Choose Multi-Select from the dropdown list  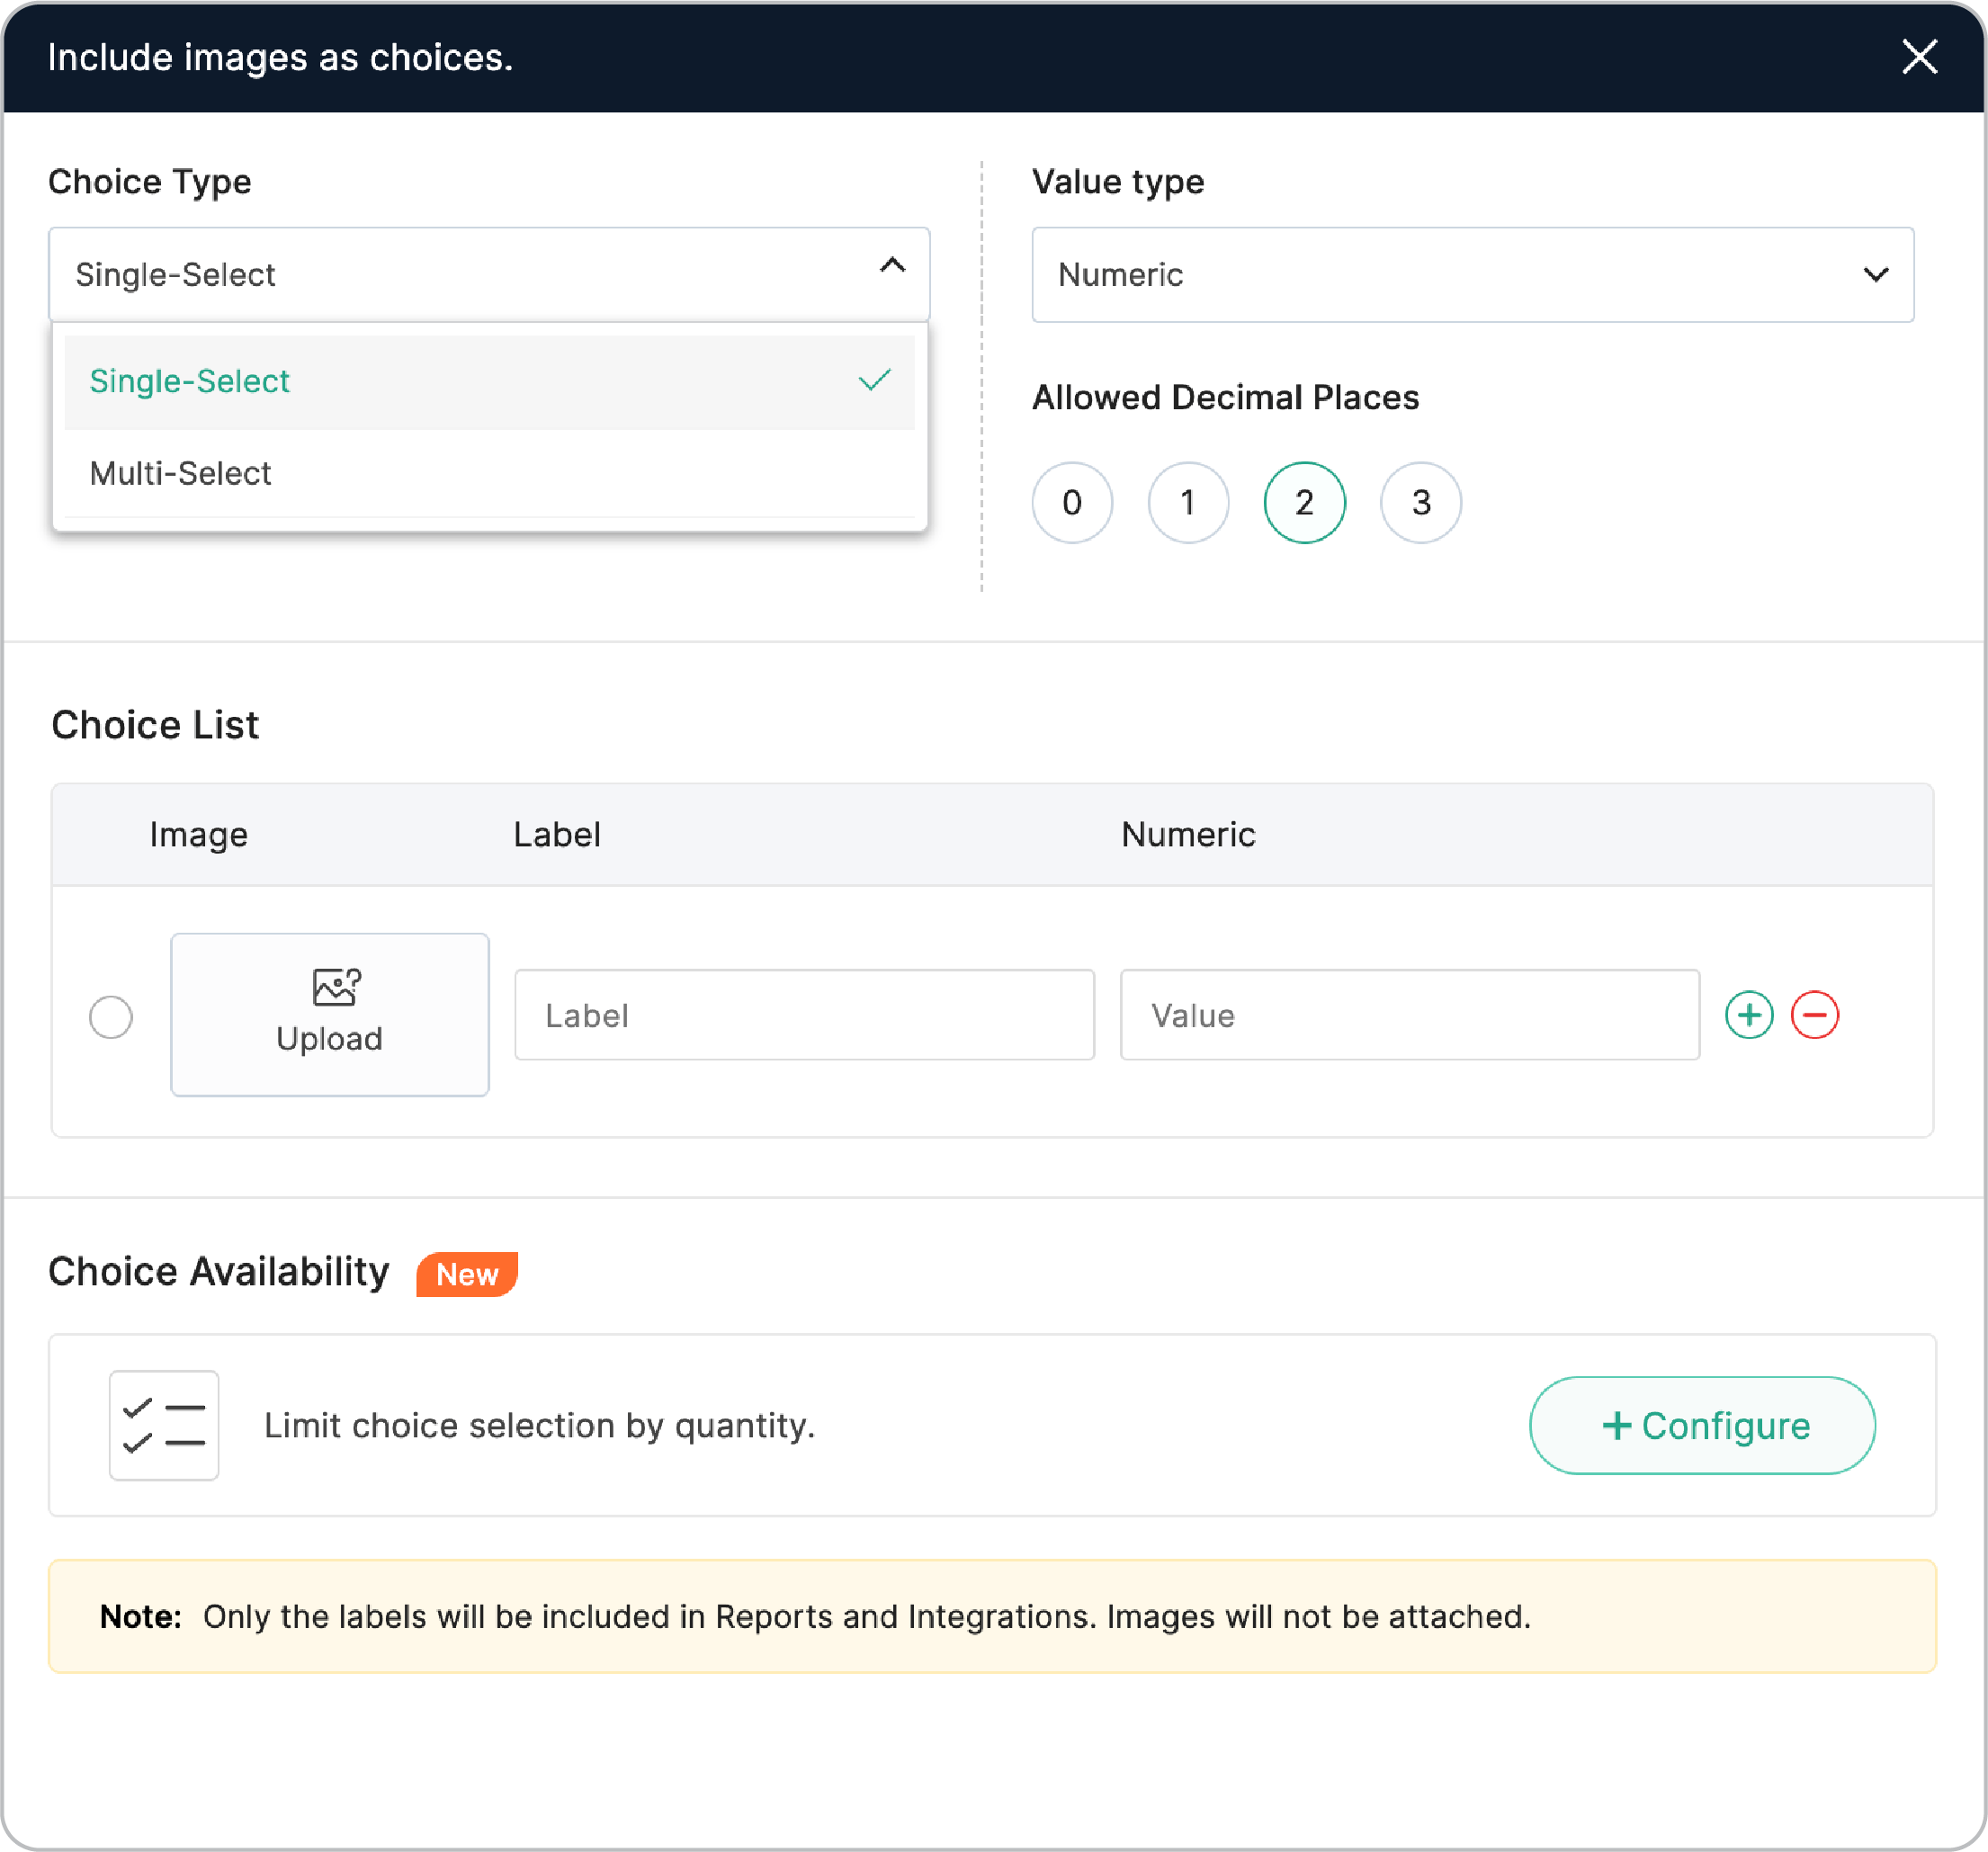tap(181, 474)
